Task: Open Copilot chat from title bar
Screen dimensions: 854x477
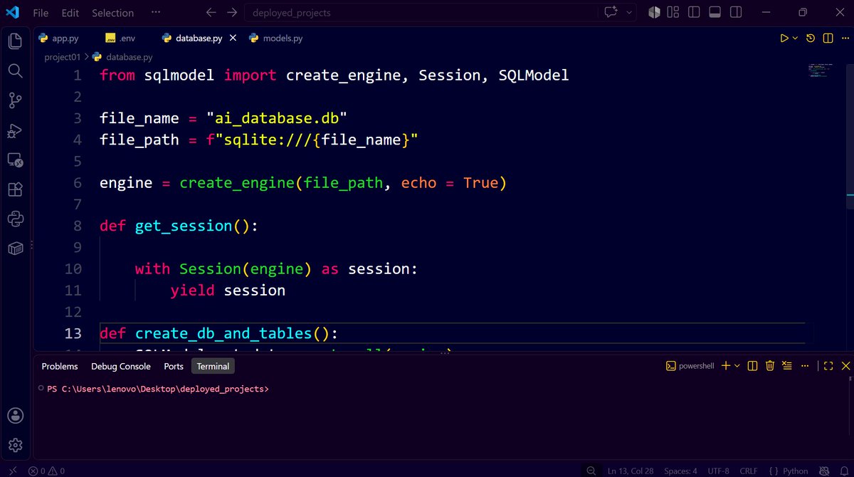Action: [611, 13]
